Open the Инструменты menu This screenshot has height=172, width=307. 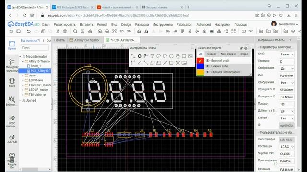click(x=163, y=24)
